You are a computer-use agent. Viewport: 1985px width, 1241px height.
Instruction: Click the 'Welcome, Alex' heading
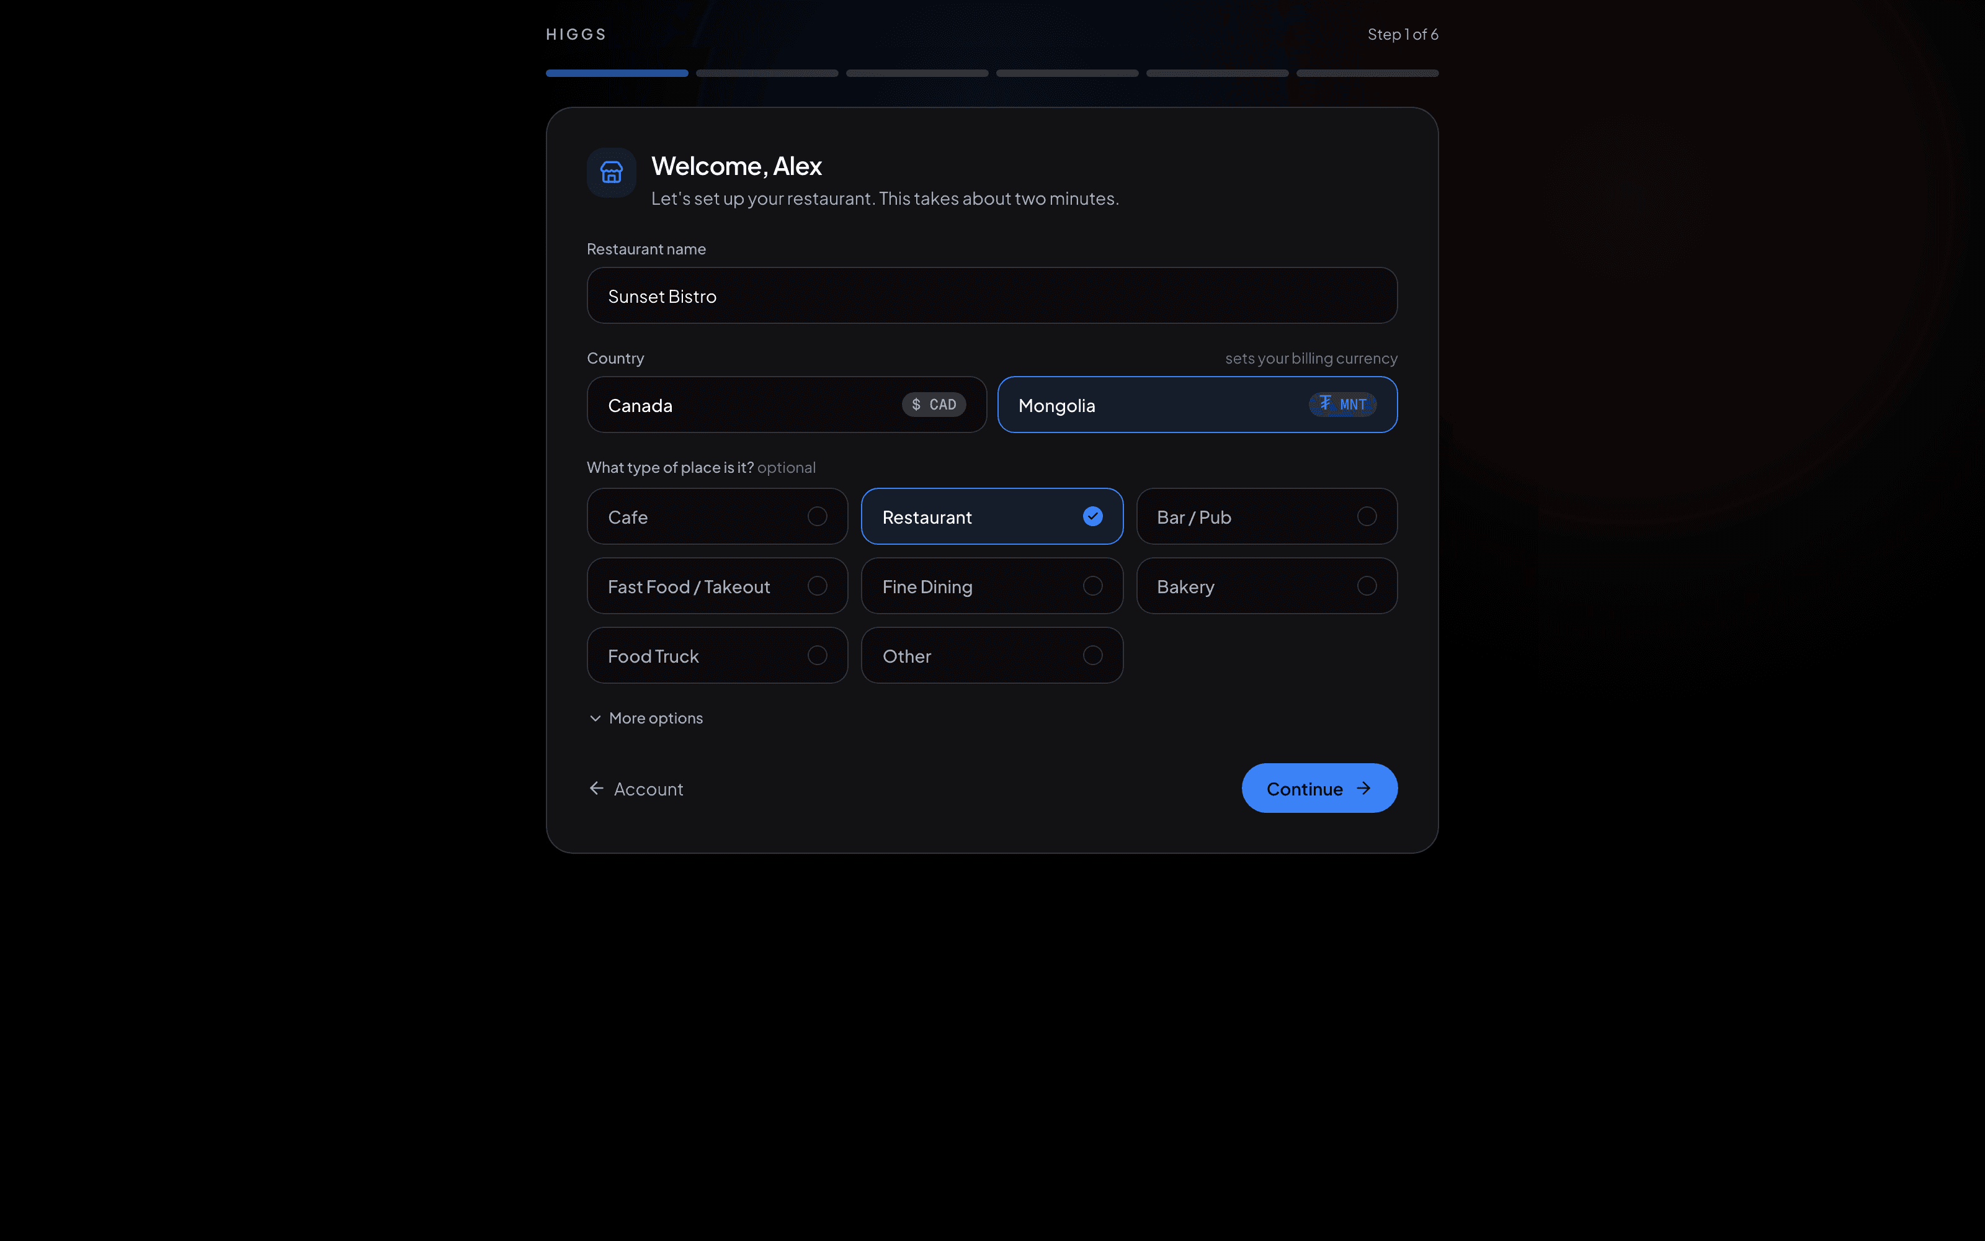pos(736,166)
